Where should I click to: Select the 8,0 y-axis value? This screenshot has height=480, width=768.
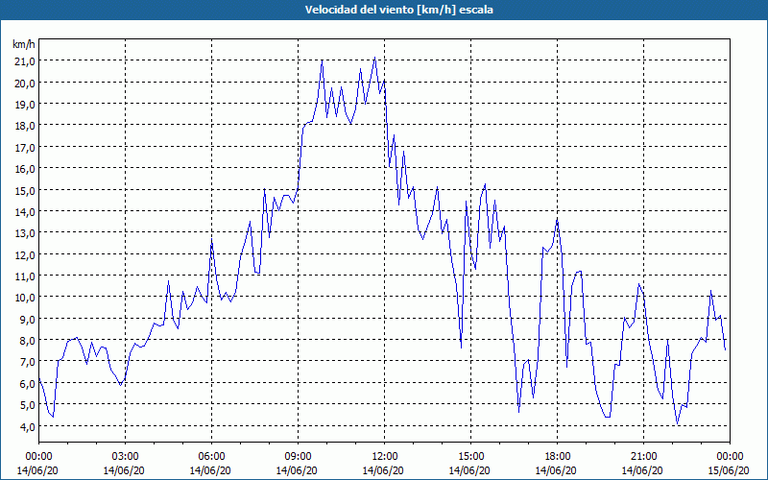28,341
